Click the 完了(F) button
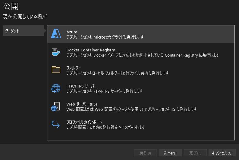The height and width of the screenshot is (160, 239). point(195,153)
